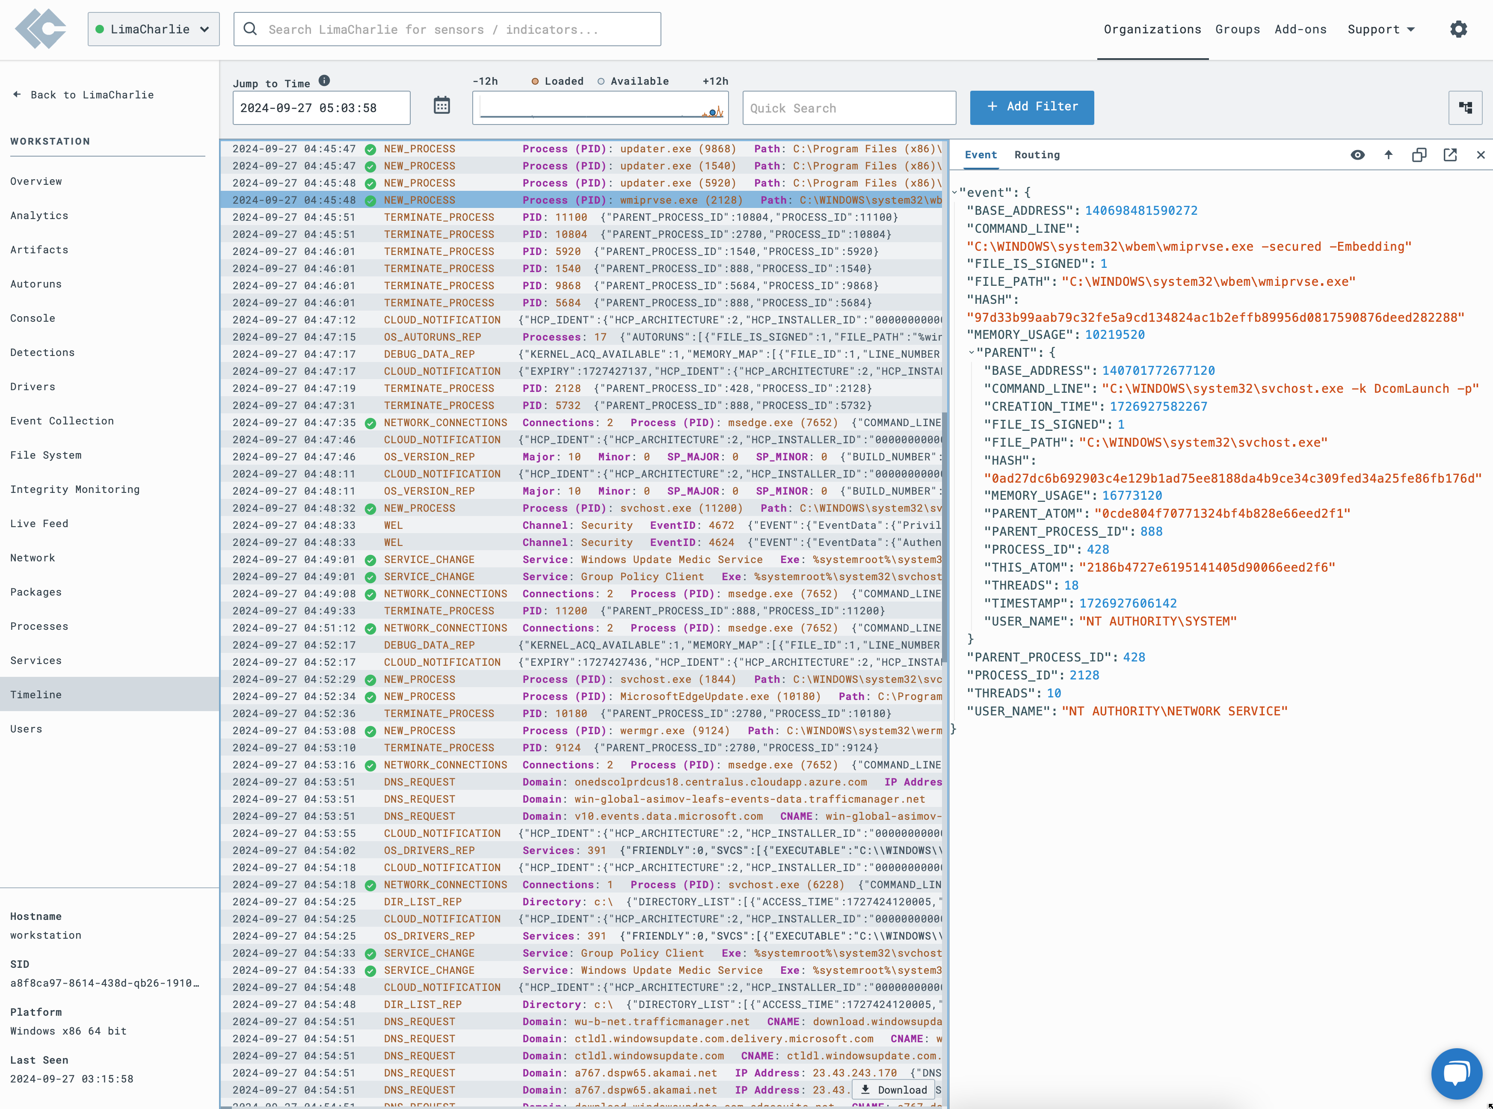1493x1109 pixels.
Task: Click the wmiprvse.exe HASH value
Action: click(x=1215, y=317)
